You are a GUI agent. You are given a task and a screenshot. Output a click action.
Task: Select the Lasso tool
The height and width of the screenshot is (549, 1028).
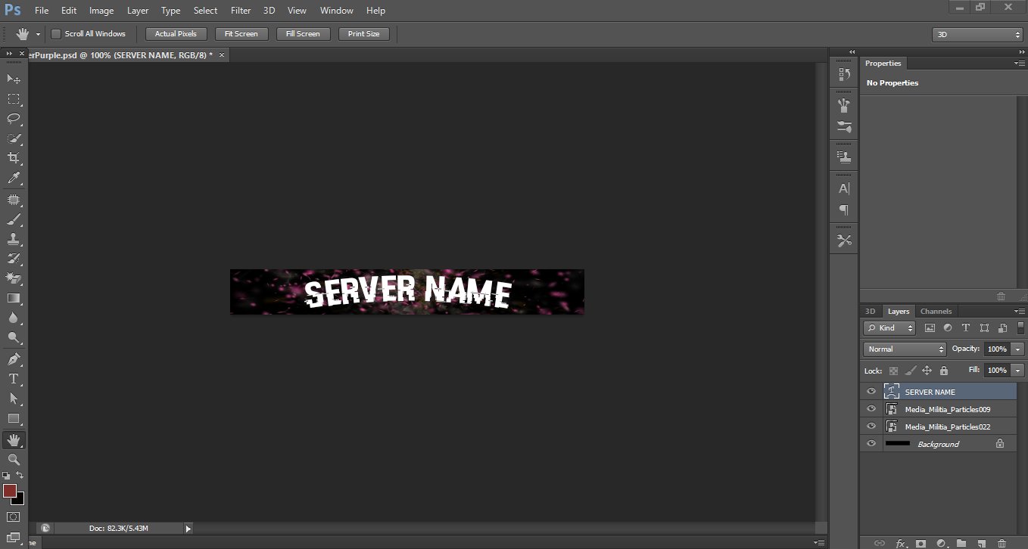coord(14,119)
